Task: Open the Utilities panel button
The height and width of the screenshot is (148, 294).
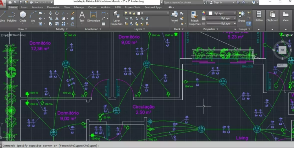Action: pyautogui.click(x=259, y=17)
